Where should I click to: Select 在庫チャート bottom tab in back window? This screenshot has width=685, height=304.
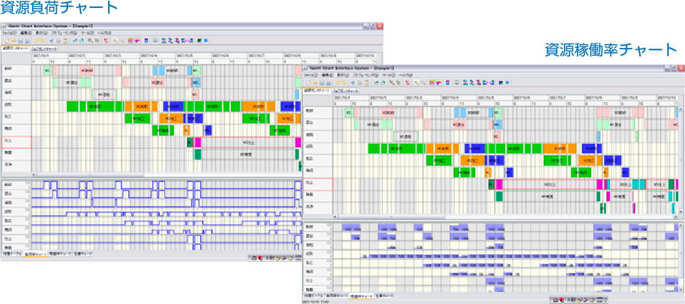(83, 254)
